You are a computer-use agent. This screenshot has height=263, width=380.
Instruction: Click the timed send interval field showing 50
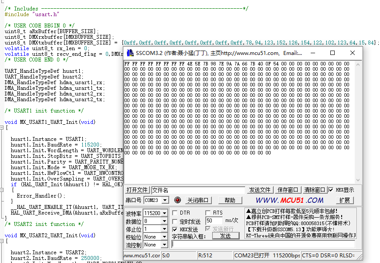tap(214, 221)
